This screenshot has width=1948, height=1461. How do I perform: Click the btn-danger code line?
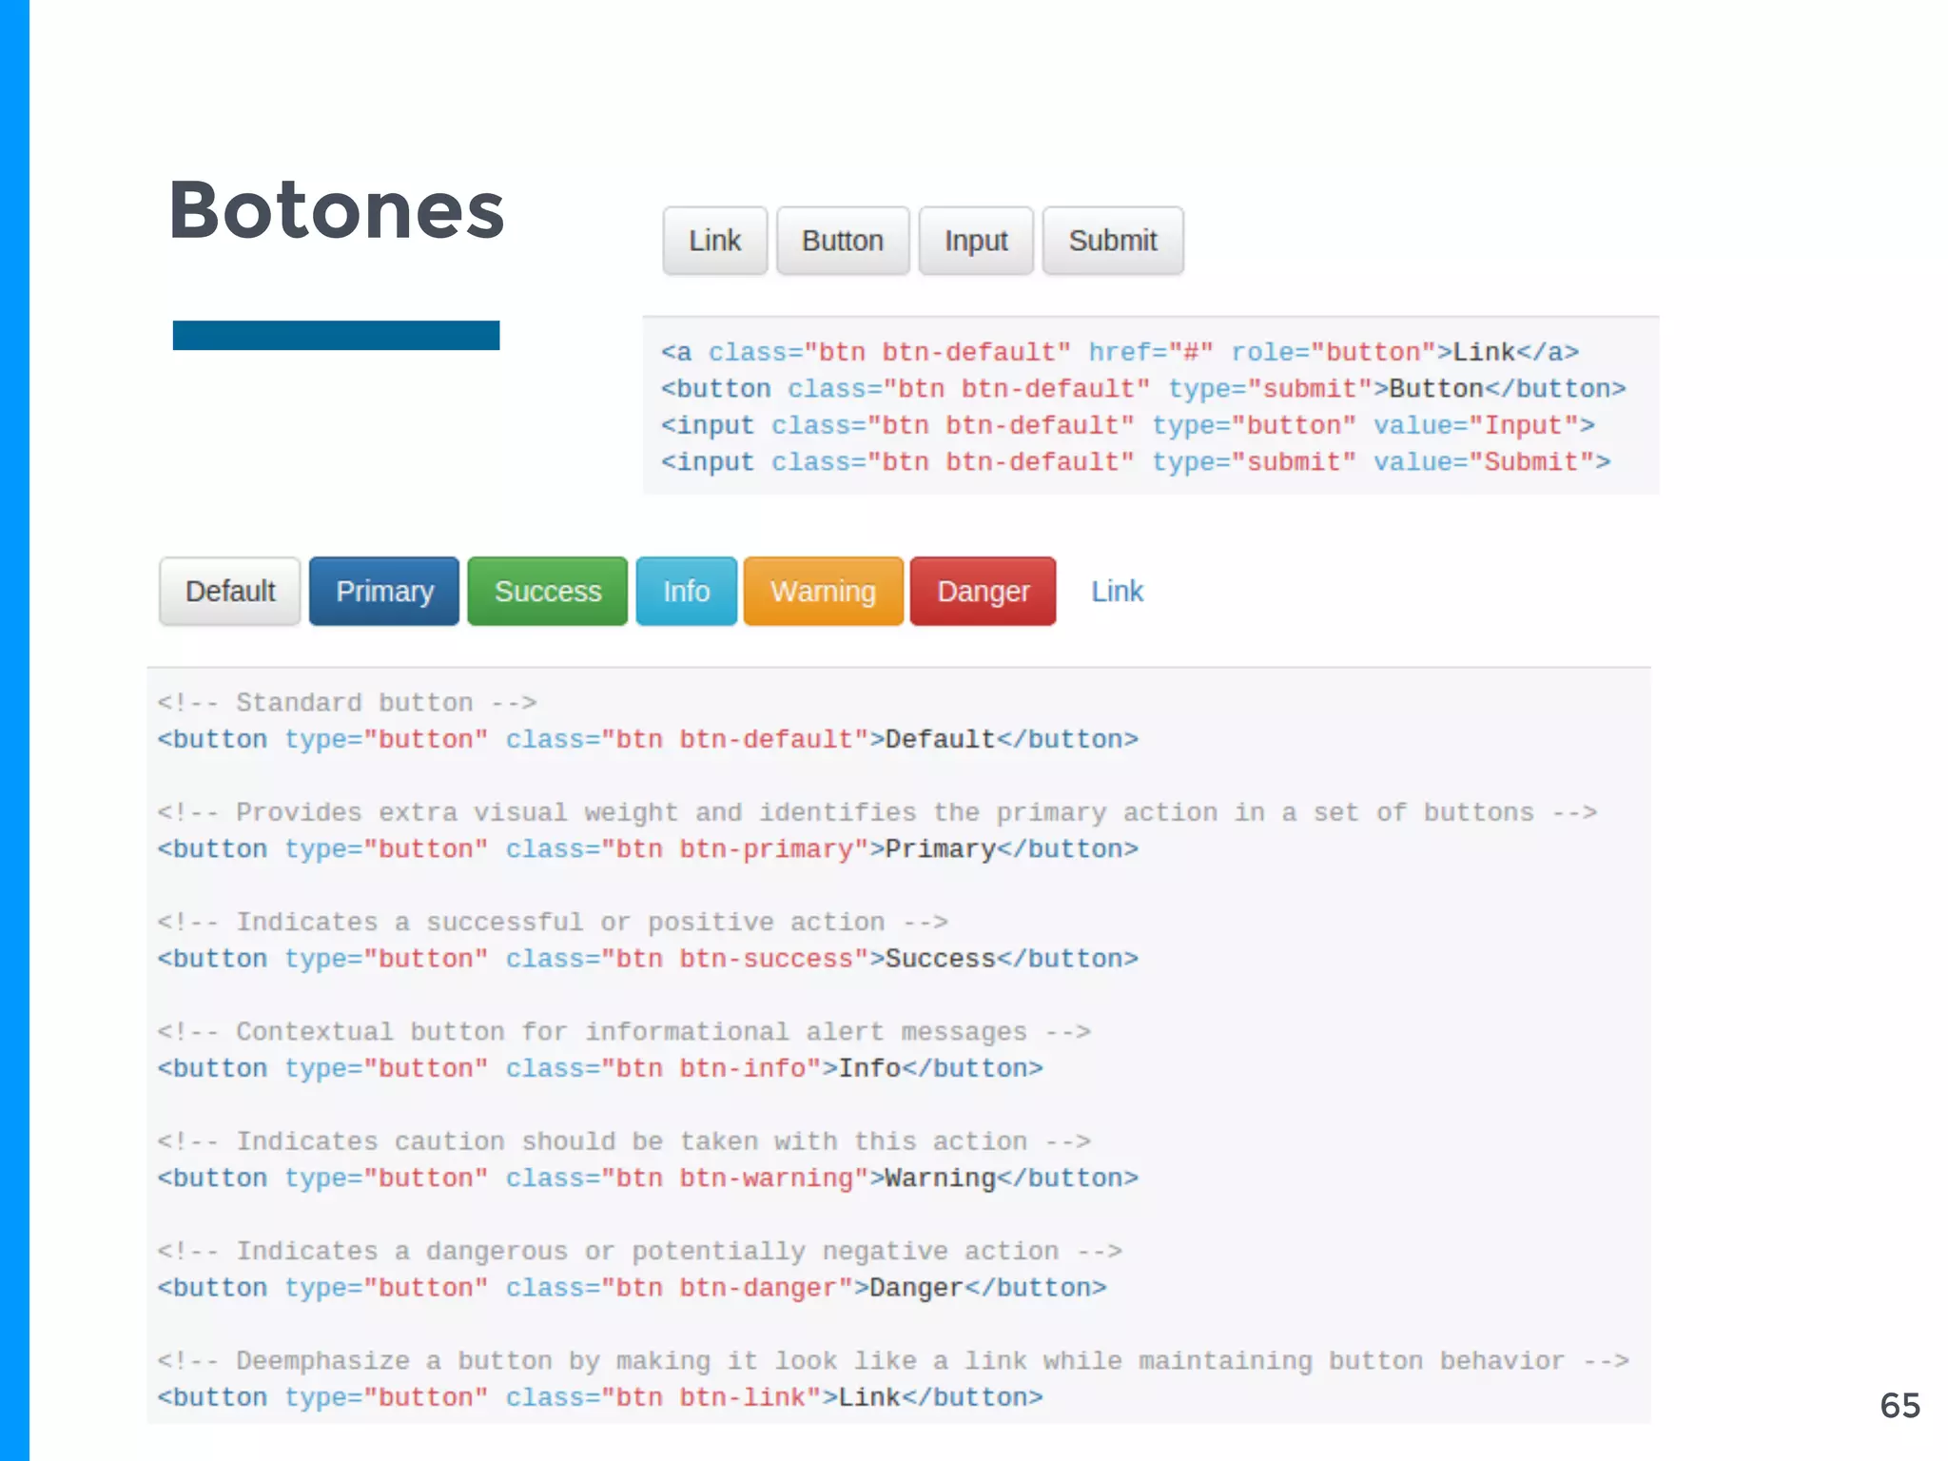(633, 1288)
